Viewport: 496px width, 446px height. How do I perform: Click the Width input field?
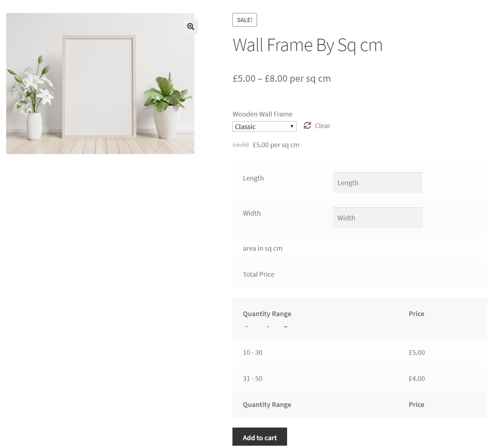(x=378, y=218)
